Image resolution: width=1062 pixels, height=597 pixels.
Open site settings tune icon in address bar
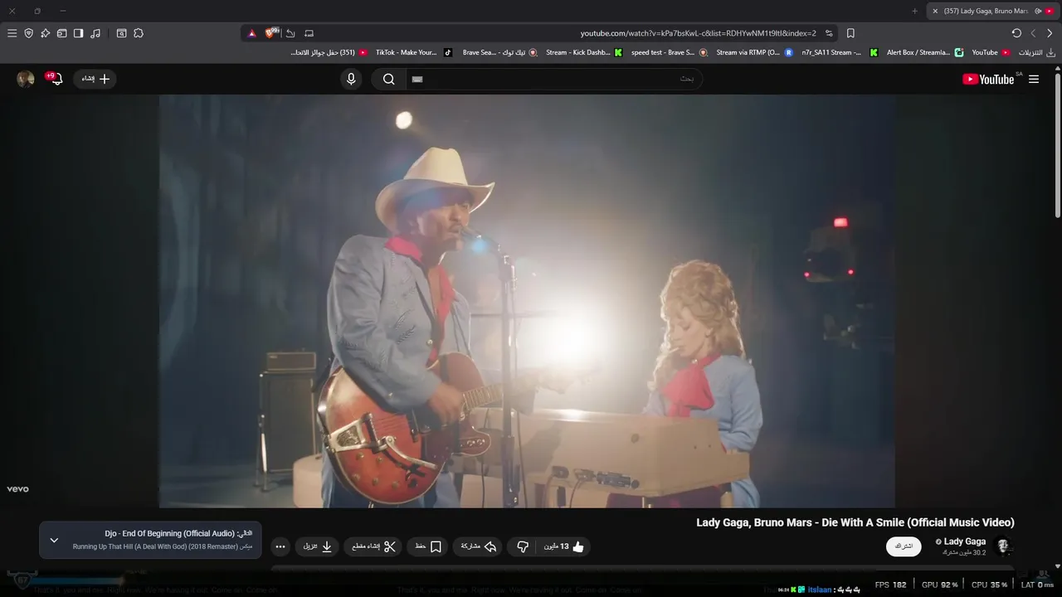pyautogui.click(x=829, y=33)
